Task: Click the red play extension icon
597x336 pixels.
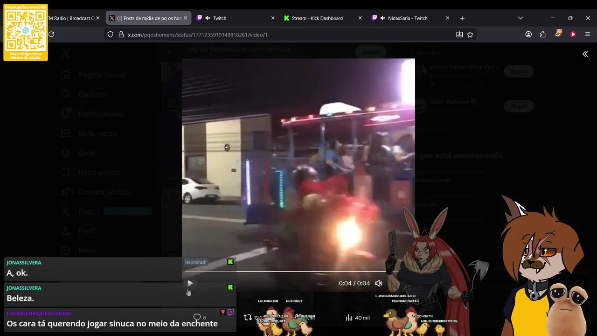Action: (573, 34)
